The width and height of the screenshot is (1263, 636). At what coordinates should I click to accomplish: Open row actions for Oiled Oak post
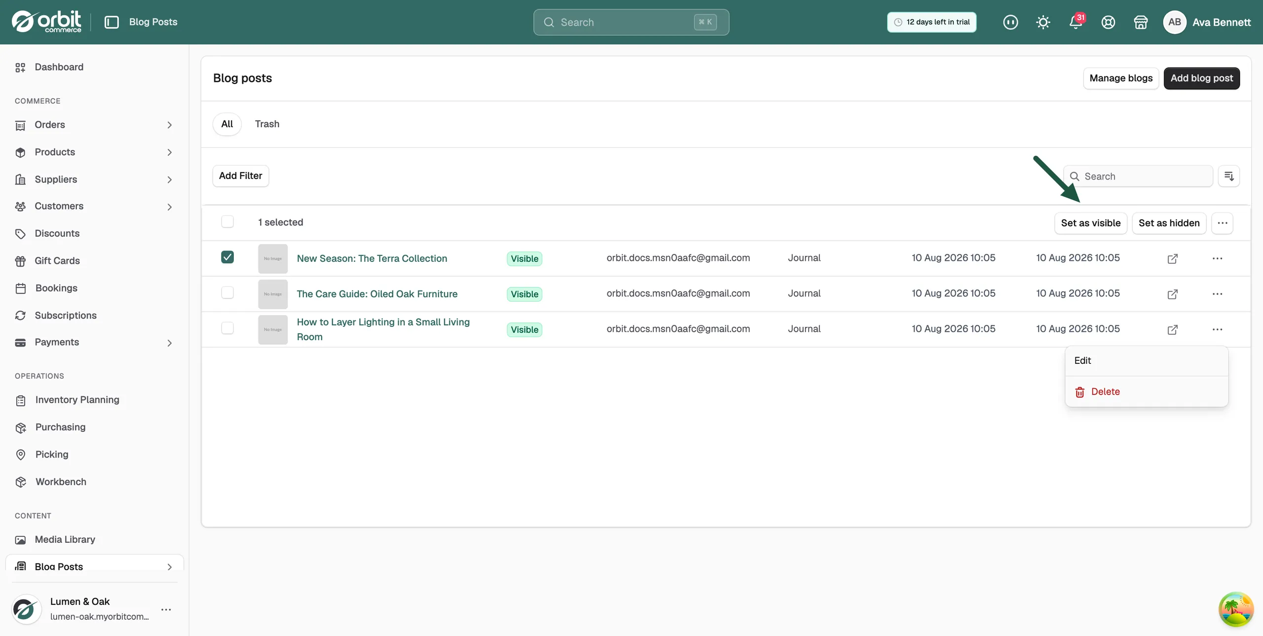click(x=1217, y=294)
